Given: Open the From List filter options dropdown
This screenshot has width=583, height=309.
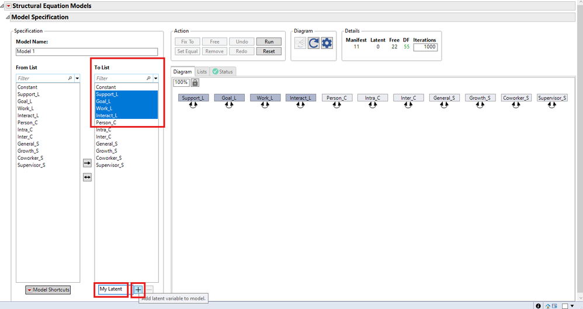Looking at the screenshot, I should 77,78.
